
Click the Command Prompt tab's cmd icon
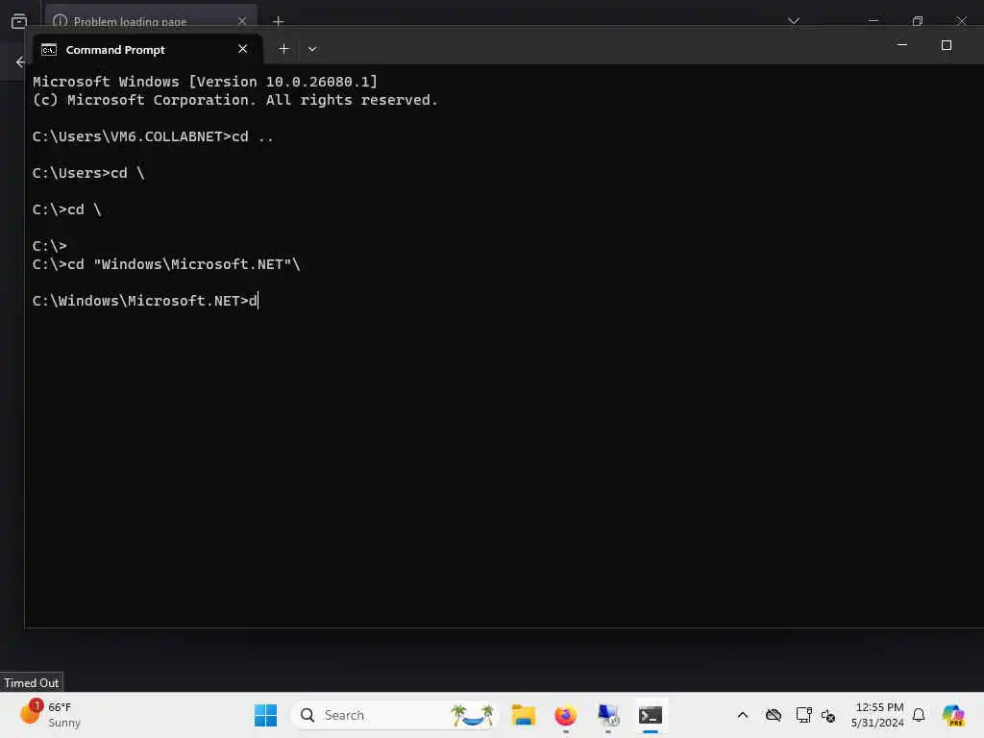[x=49, y=50]
